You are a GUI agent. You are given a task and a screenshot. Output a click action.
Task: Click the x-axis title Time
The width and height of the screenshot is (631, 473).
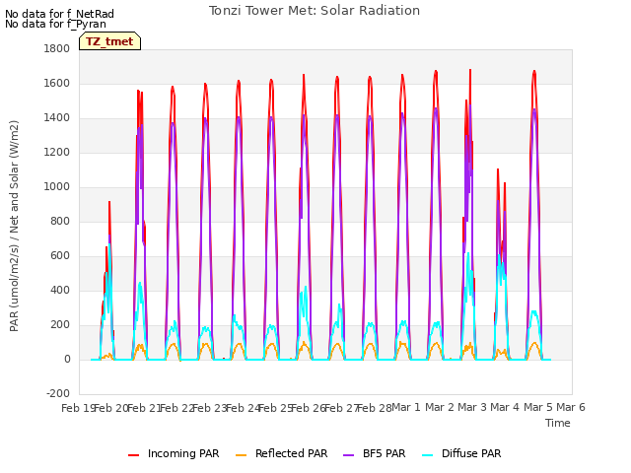[558, 423]
